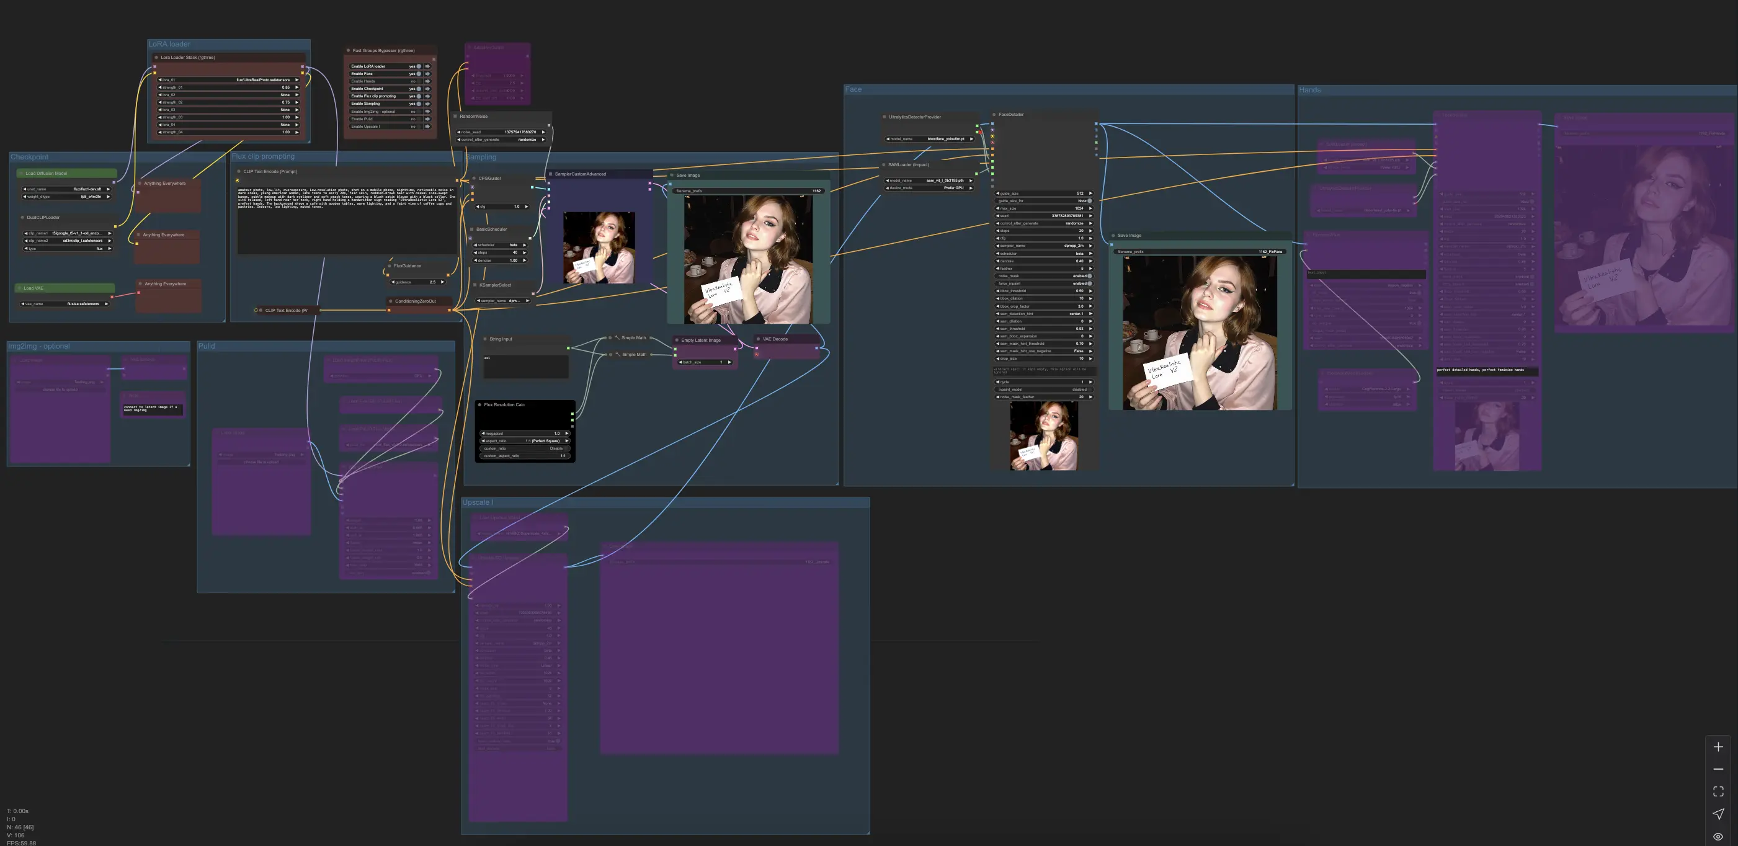
Task: Increase FaceDetailer denoise value arrow
Action: tap(1090, 261)
